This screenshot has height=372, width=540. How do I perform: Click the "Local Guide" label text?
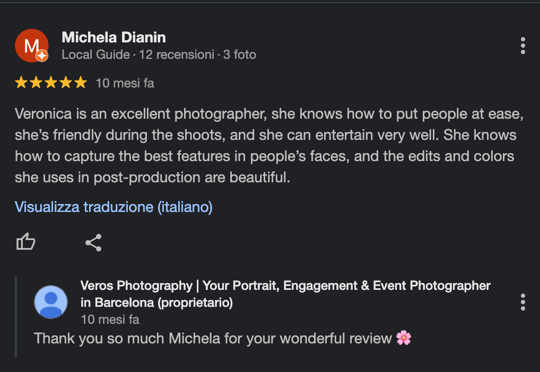click(x=95, y=55)
